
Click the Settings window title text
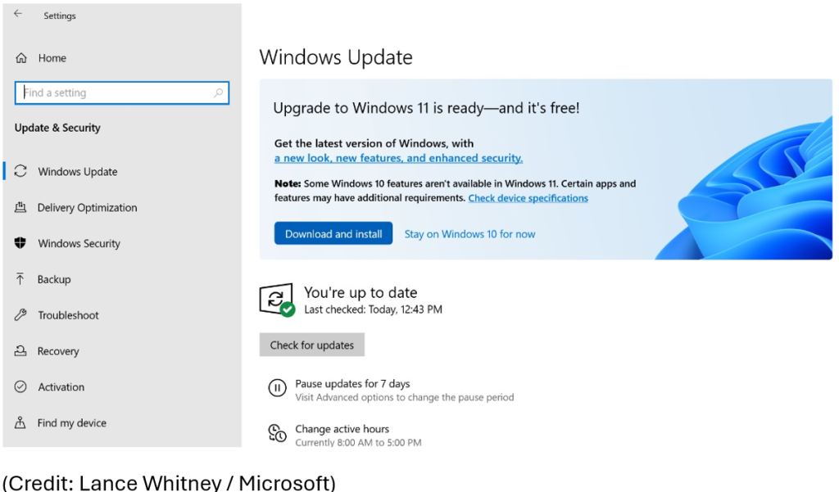tap(60, 16)
